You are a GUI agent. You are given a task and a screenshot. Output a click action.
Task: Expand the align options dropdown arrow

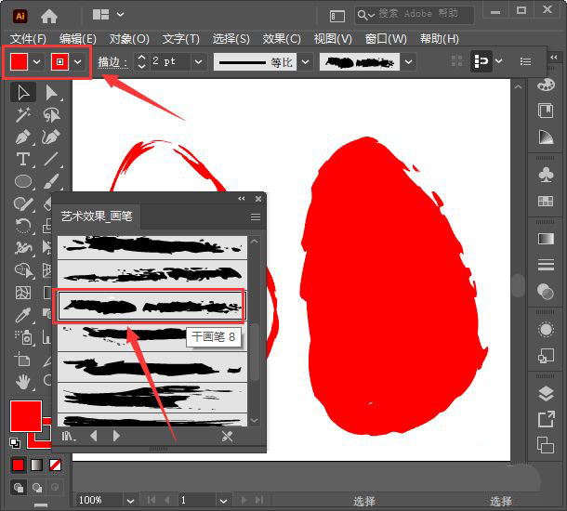point(498,61)
